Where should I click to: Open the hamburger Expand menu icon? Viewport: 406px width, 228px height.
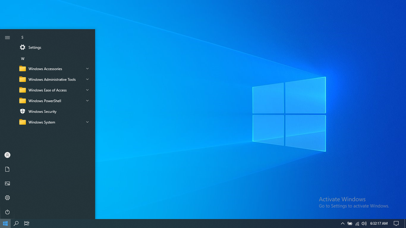[x=7, y=37]
